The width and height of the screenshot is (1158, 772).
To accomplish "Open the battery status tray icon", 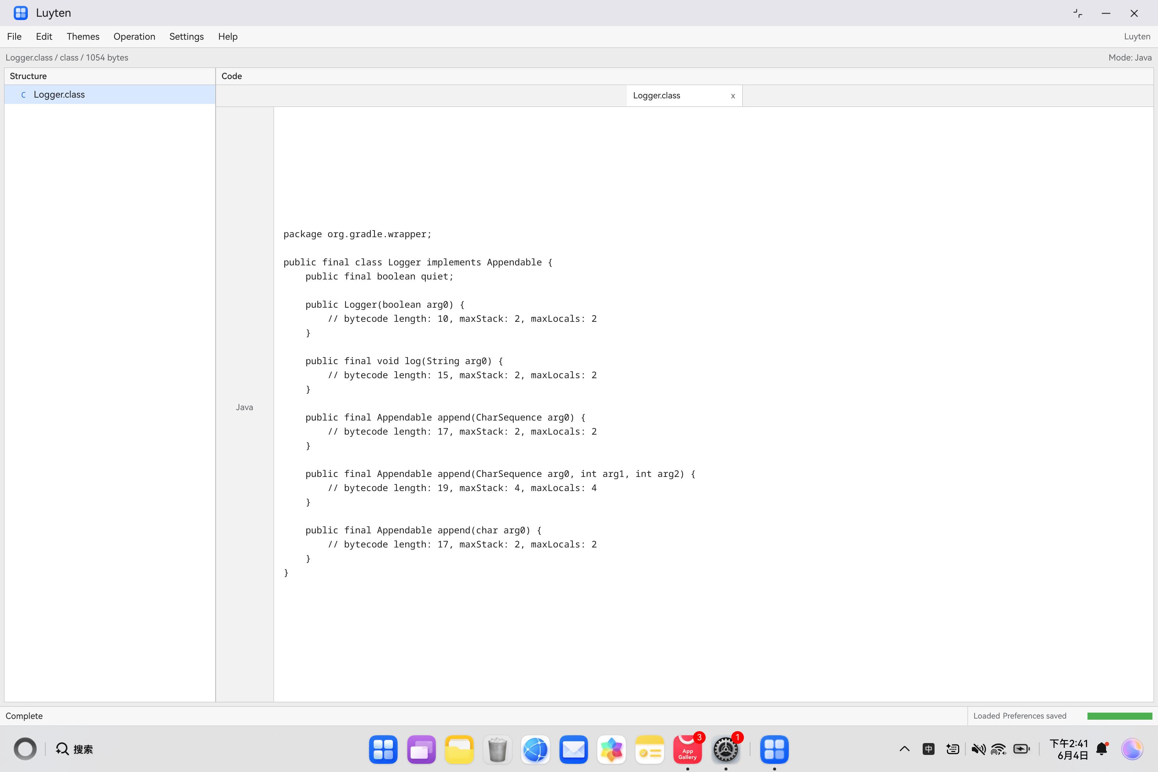I will click(x=1022, y=749).
